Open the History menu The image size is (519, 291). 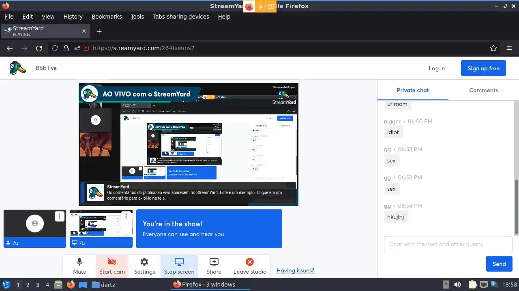[73, 17]
